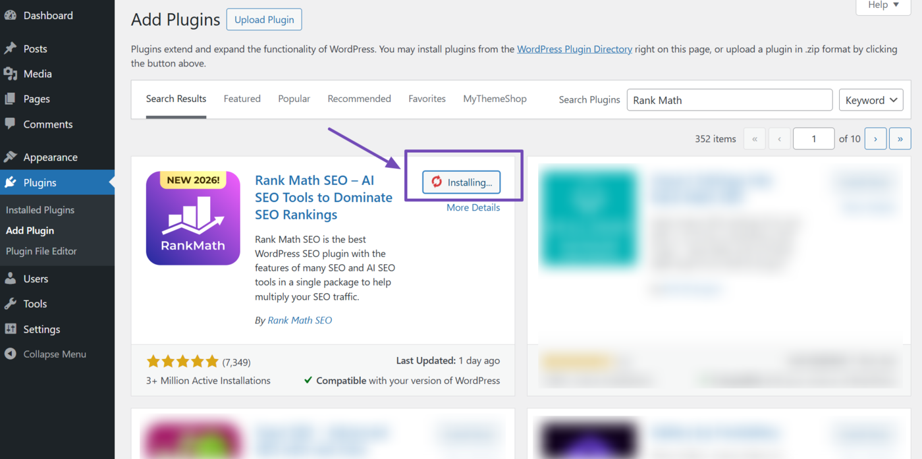Screen dimensions: 922x459
Task: Click the Comments bubble icon
Action: (10, 124)
